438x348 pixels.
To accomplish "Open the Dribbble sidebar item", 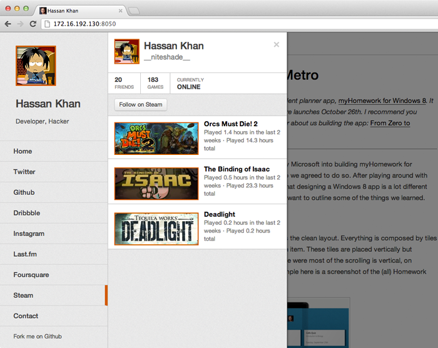I will coord(54,213).
